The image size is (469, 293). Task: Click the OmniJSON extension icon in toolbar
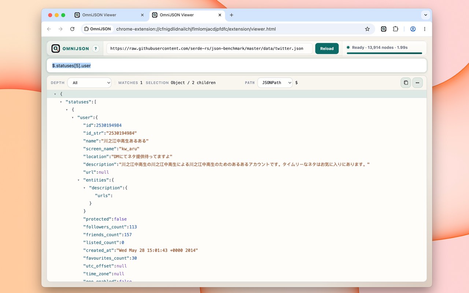[384, 29]
